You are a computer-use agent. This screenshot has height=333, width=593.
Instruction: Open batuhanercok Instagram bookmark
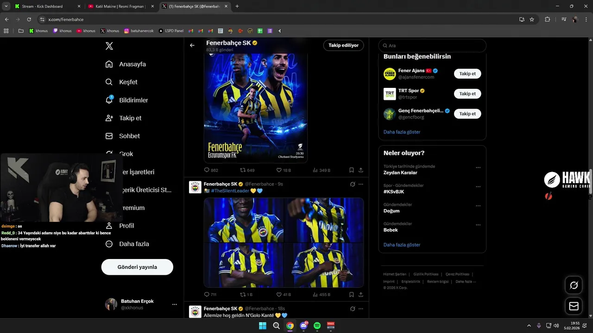pyautogui.click(x=139, y=31)
